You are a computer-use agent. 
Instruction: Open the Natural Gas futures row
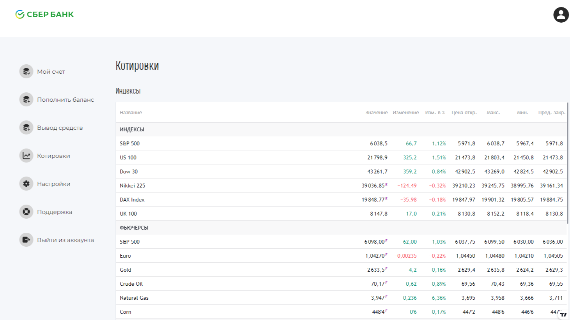(341, 298)
